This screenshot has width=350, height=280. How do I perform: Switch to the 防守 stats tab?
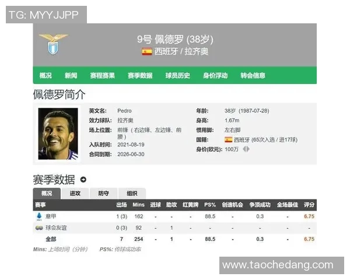(x=104, y=193)
